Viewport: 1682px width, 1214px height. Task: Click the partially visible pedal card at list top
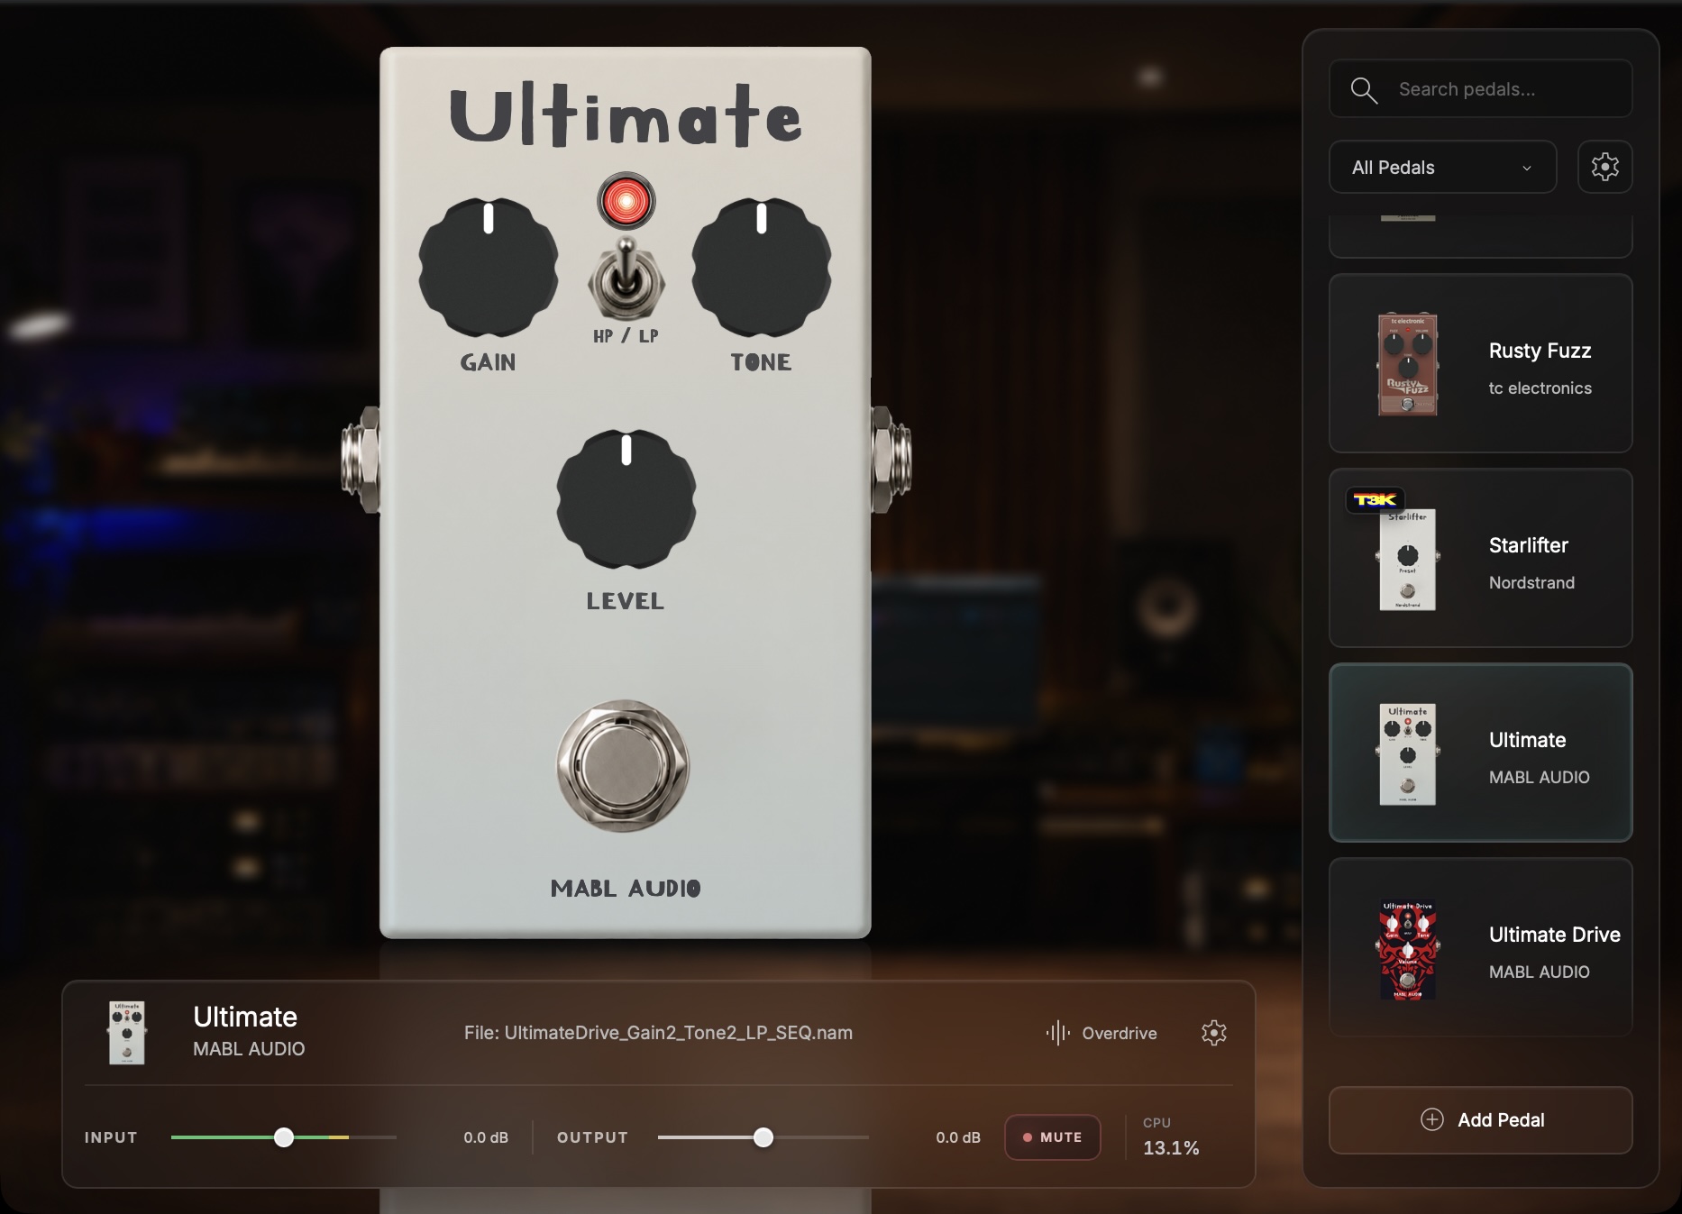coord(1480,236)
